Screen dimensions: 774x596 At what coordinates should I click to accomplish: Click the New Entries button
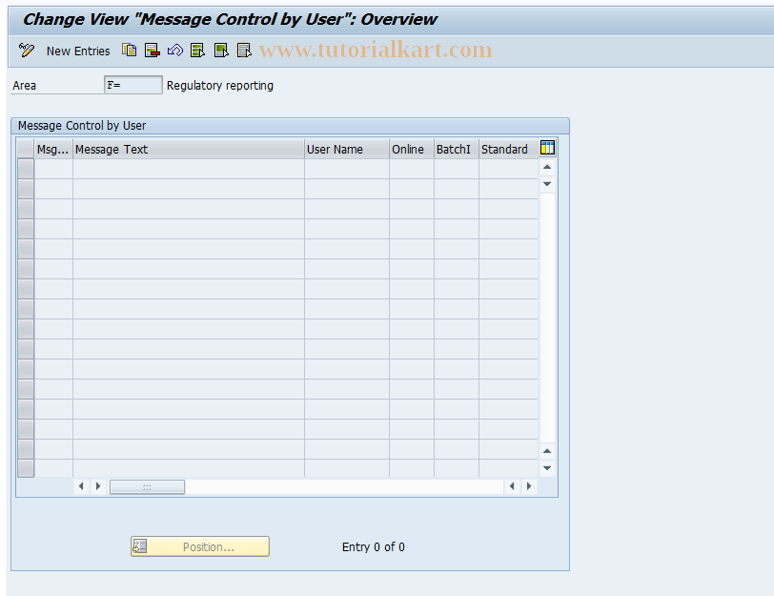tap(78, 51)
